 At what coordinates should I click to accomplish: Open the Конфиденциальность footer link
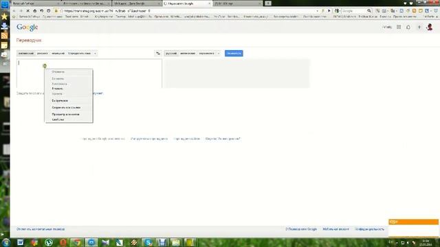(369, 229)
